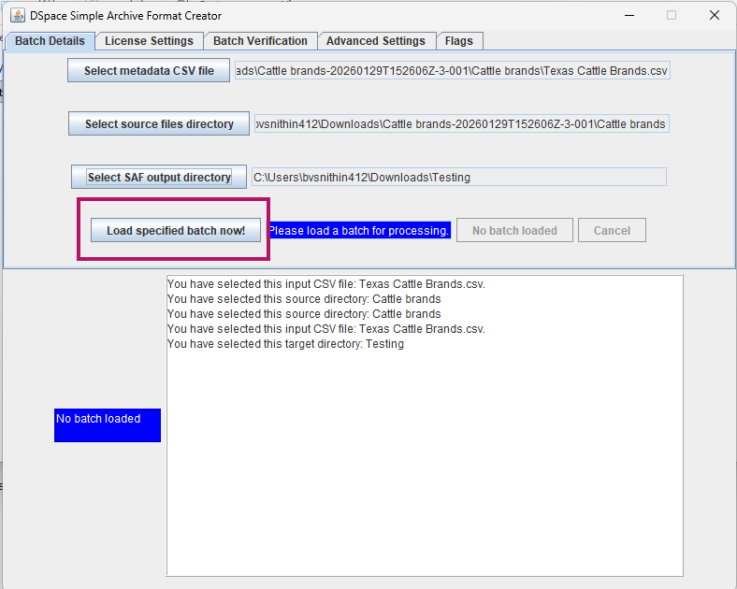The image size is (737, 589).
Task: Choose Select SAF output directory button
Action: tap(159, 177)
